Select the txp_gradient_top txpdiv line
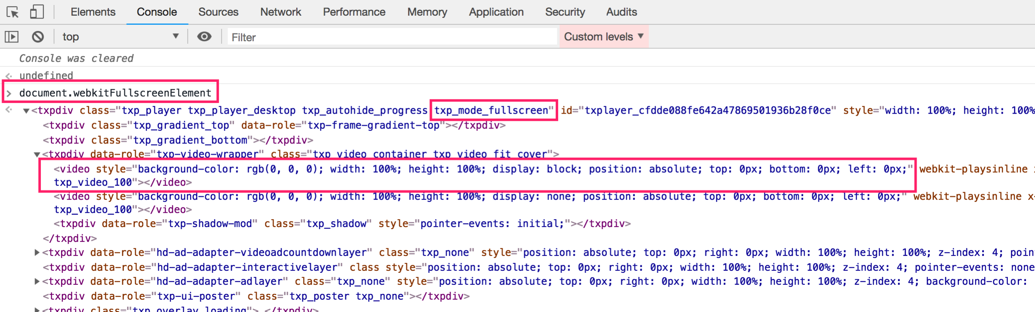 274,125
